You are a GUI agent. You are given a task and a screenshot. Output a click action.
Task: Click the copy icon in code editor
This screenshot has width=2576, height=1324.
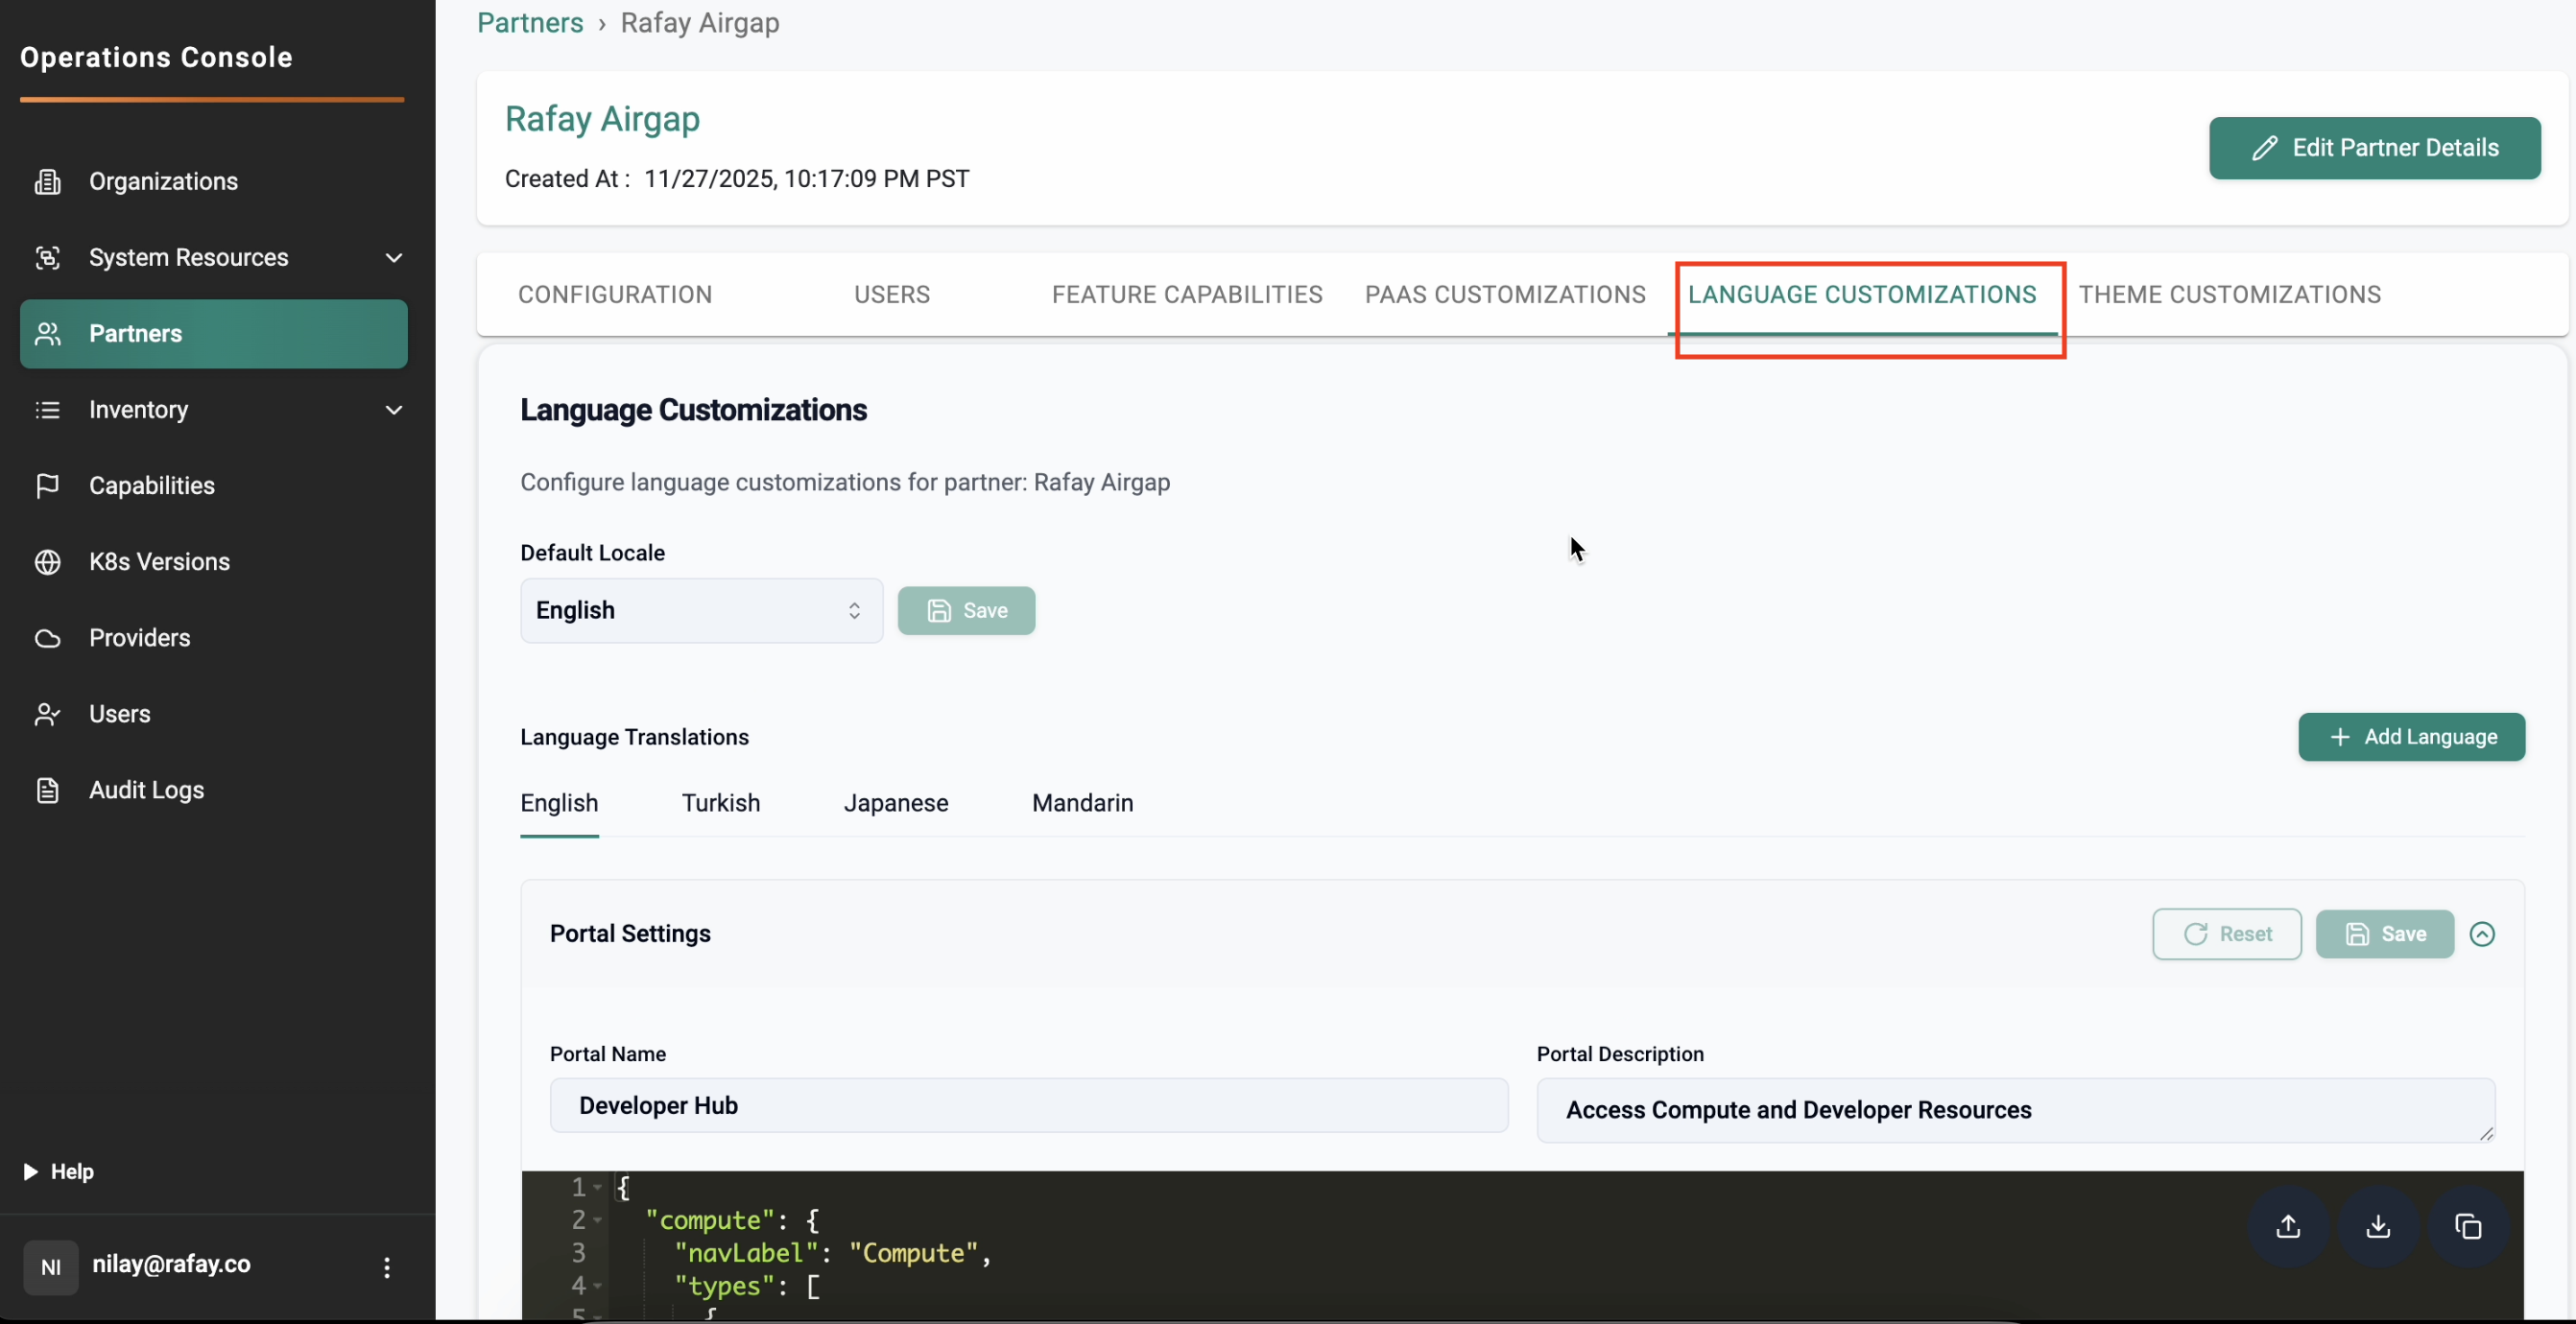pyautogui.click(x=2468, y=1226)
